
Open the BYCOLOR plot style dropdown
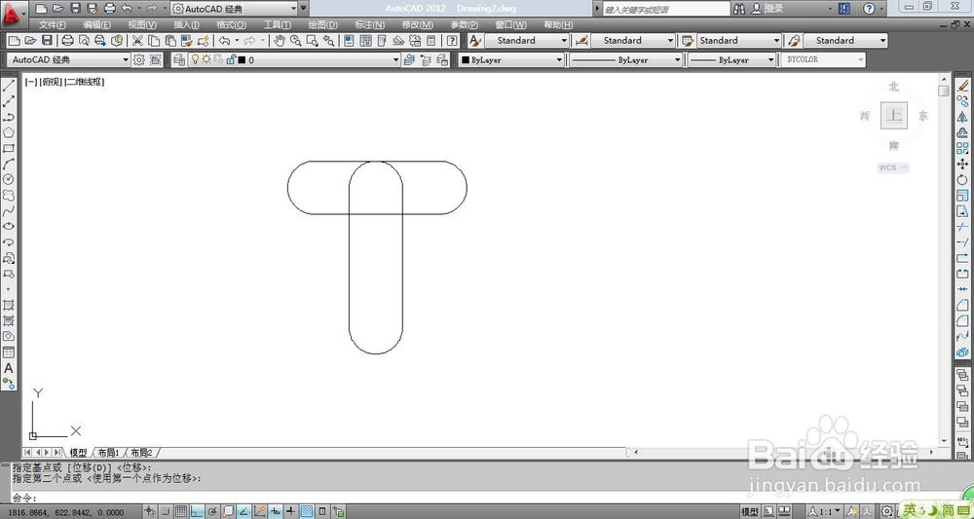coord(823,59)
